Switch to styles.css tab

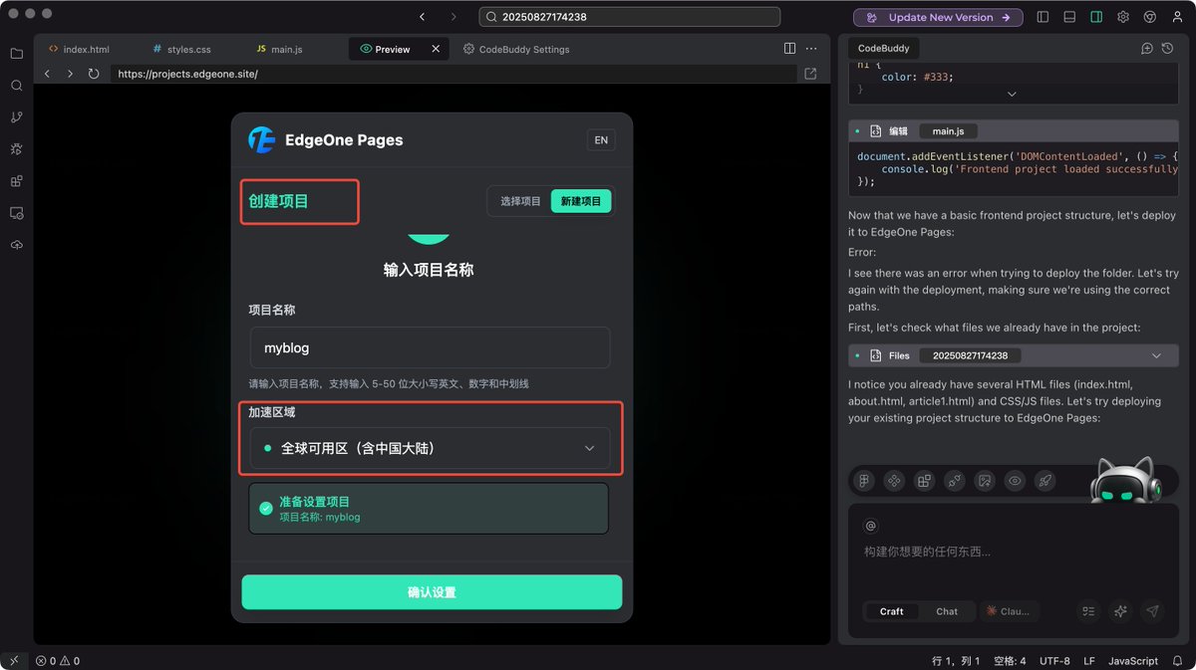tap(180, 49)
